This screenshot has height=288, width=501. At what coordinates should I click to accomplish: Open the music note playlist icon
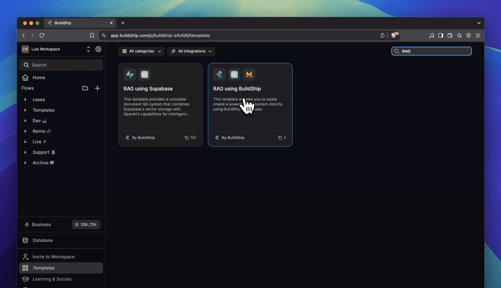[431, 35]
